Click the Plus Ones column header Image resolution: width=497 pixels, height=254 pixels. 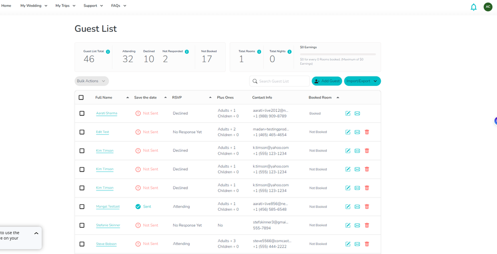pyautogui.click(x=225, y=97)
